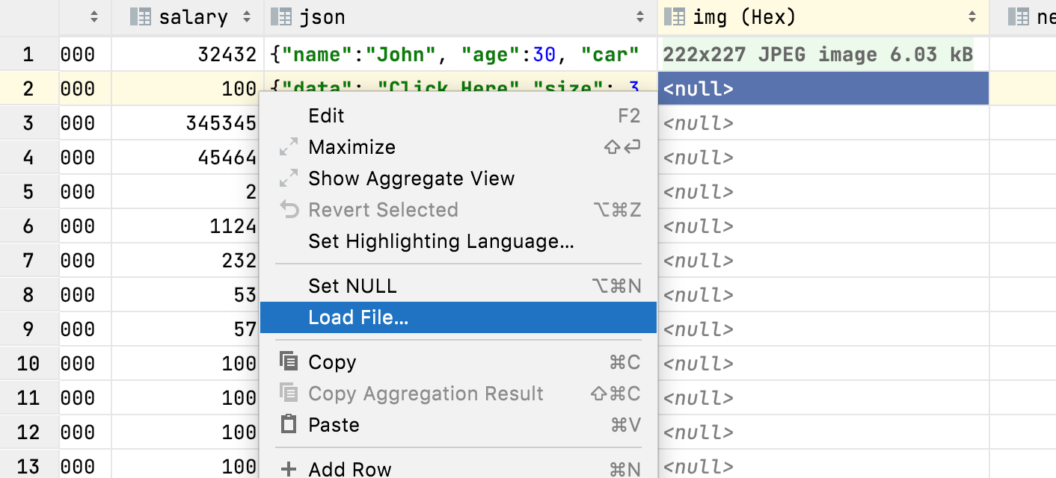Open sort arrows on img (Hex) column
The width and height of the screenshot is (1056, 478).
(972, 17)
